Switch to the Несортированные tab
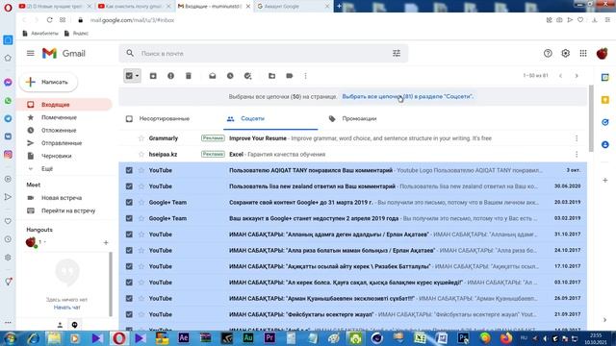The image size is (616, 346). [165, 118]
